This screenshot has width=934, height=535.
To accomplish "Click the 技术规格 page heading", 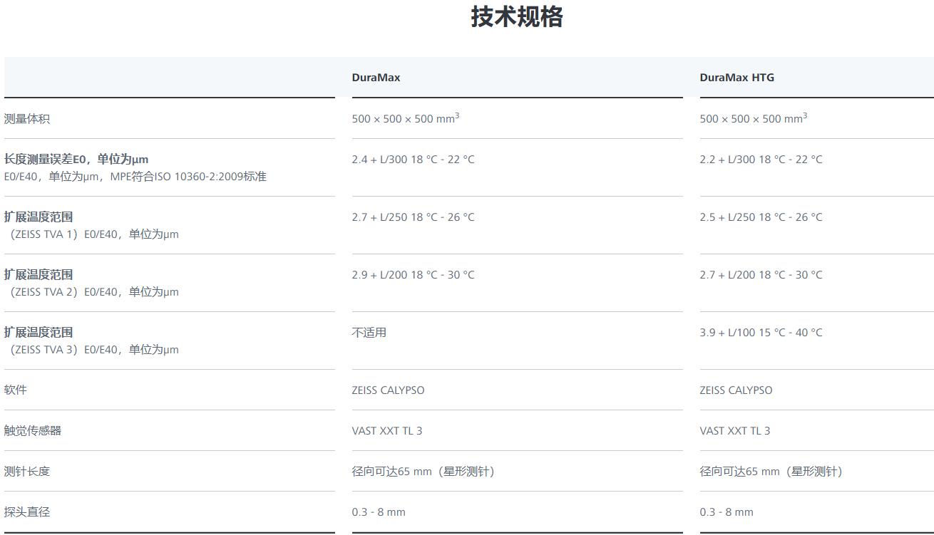I will pyautogui.click(x=516, y=17).
